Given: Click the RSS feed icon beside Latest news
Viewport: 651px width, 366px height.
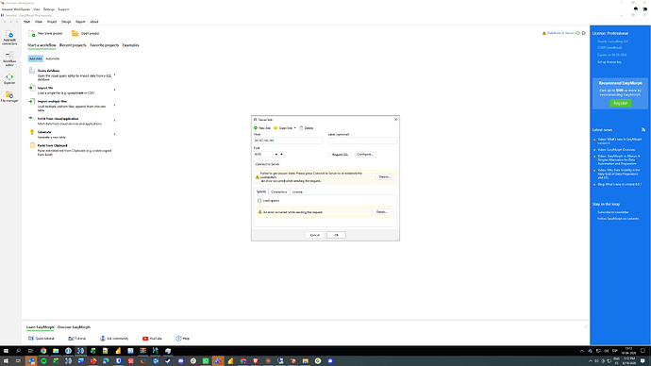Looking at the screenshot, I should tap(643, 130).
